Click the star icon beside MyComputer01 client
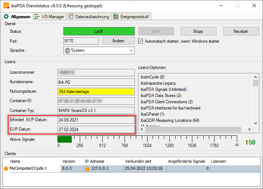 (6, 169)
